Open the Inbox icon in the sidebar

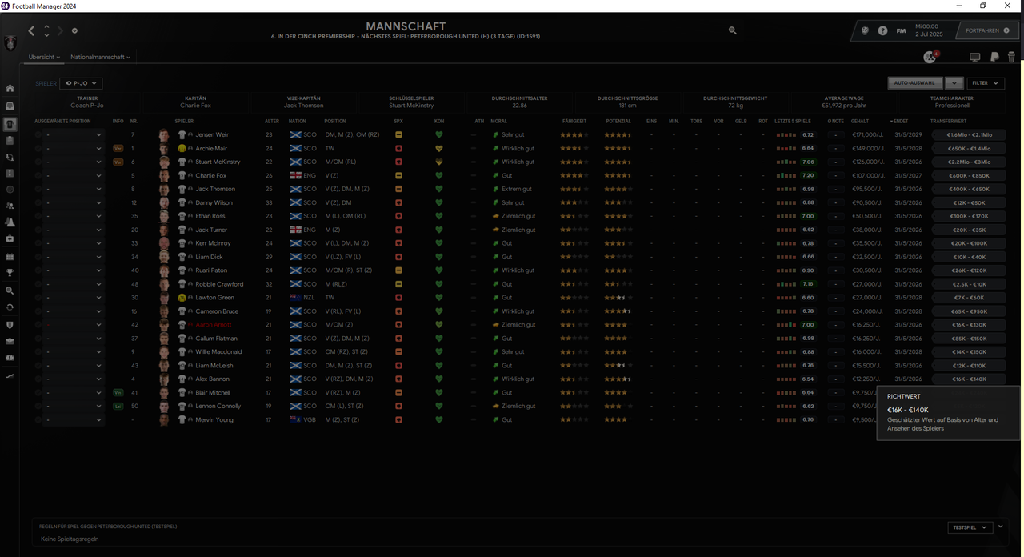point(10,106)
